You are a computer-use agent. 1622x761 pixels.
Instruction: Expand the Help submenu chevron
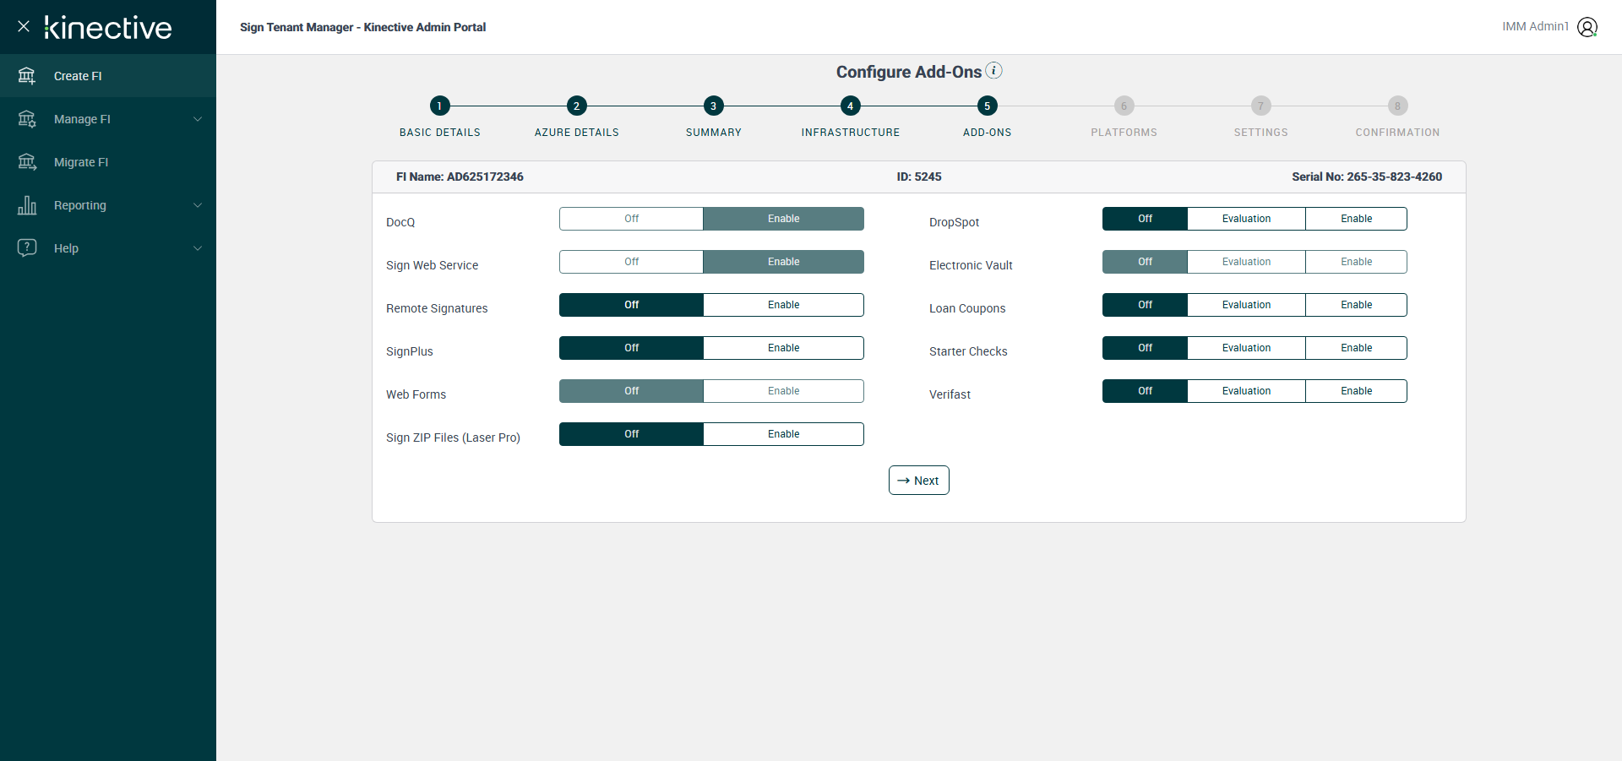coord(198,248)
